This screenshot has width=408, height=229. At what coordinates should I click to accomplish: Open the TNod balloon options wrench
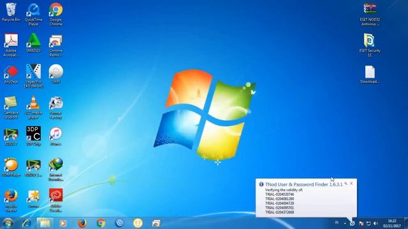pos(346,183)
